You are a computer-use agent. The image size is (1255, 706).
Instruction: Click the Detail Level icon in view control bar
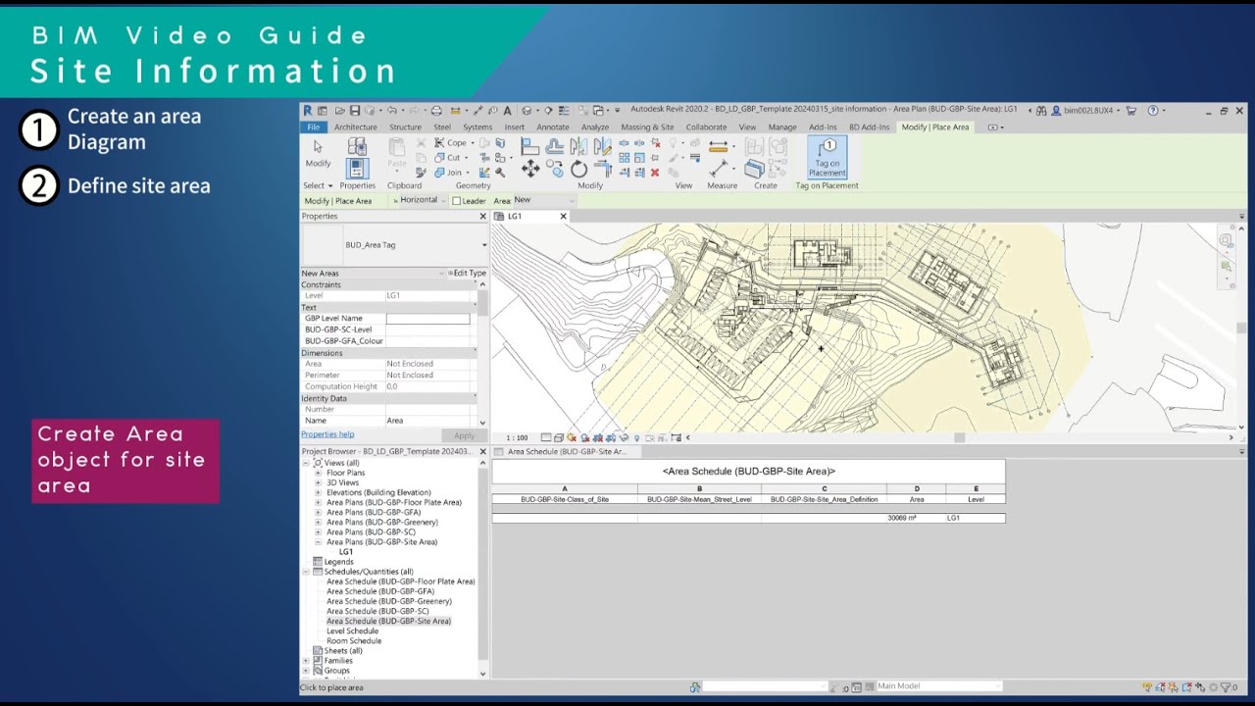pyautogui.click(x=546, y=438)
